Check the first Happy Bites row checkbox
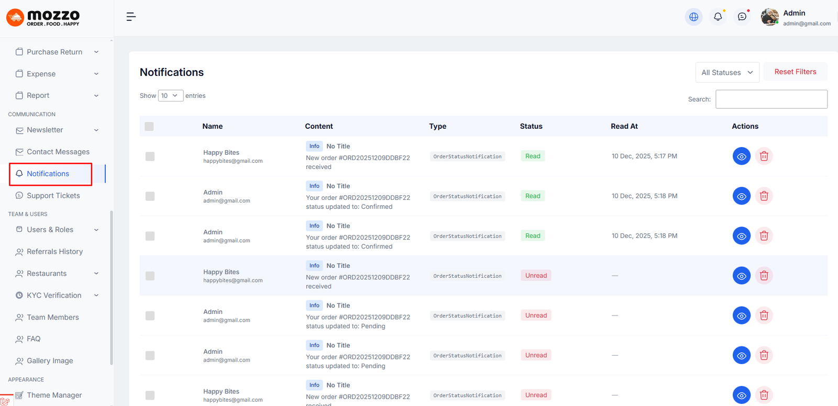The height and width of the screenshot is (406, 838). point(150,156)
